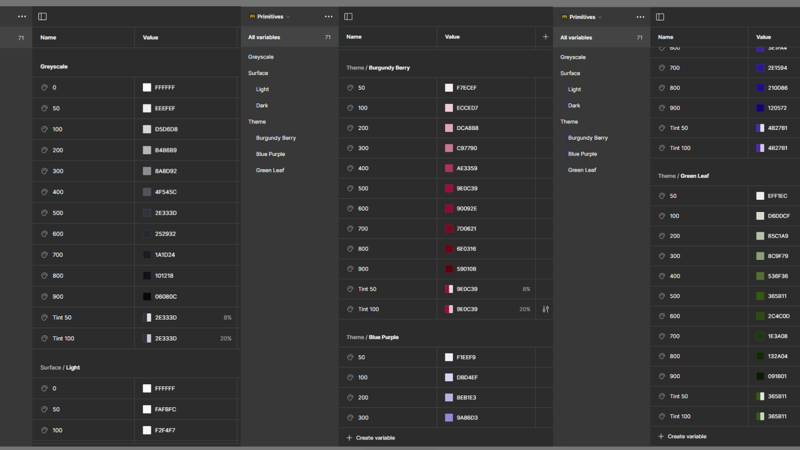This screenshot has width=800, height=450.
Task: Click Value column header in middle panel
Action: click(x=452, y=37)
